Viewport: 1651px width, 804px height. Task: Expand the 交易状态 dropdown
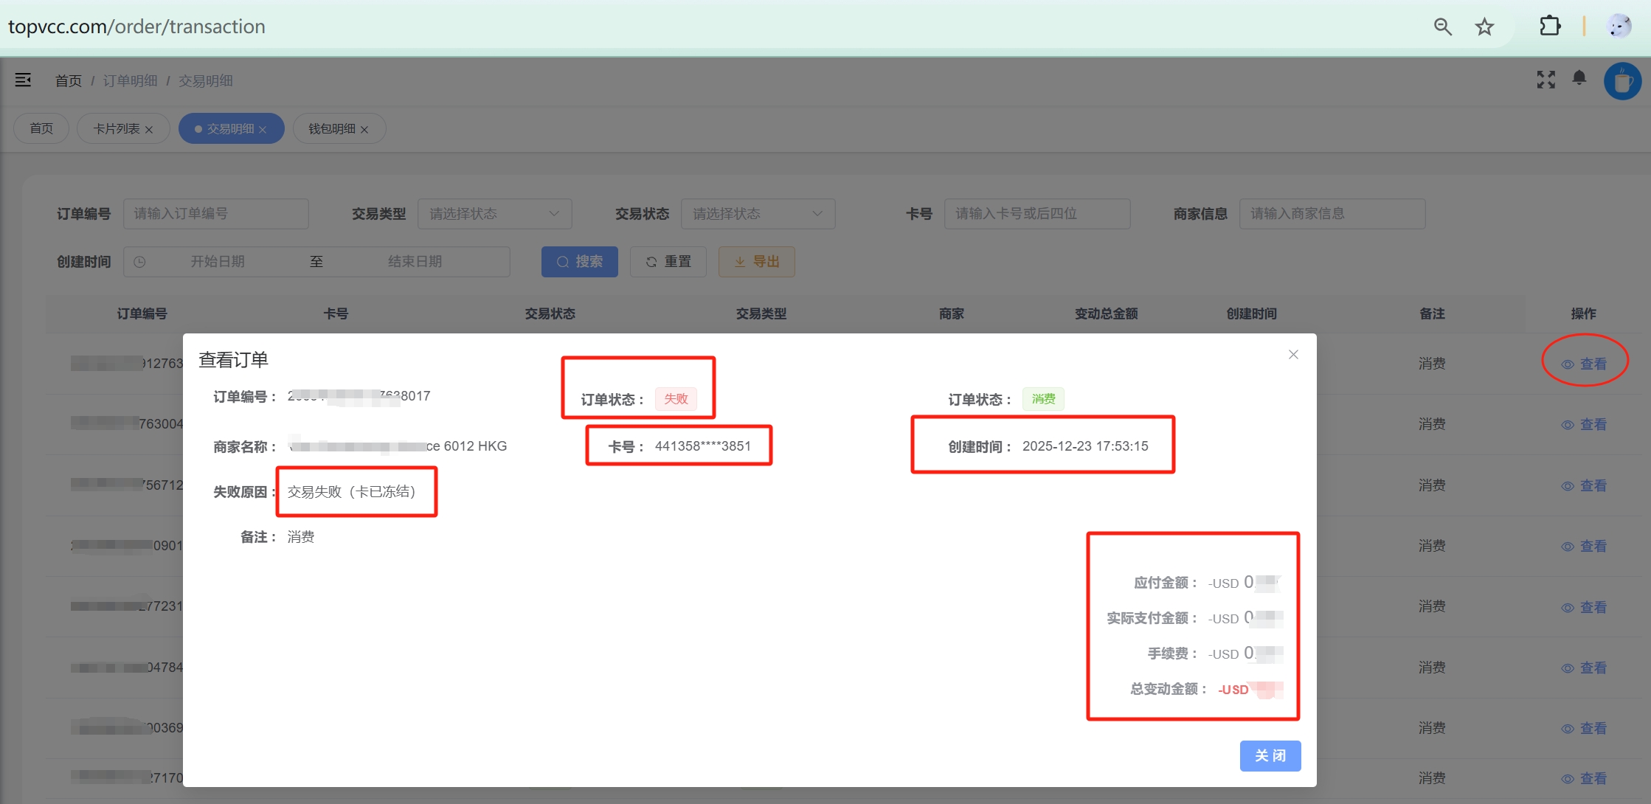click(x=758, y=214)
